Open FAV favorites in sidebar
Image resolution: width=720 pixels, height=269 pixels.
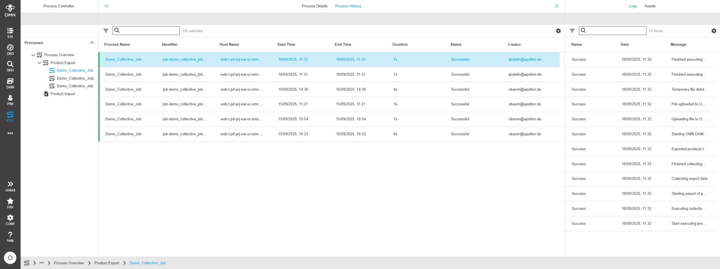10,203
